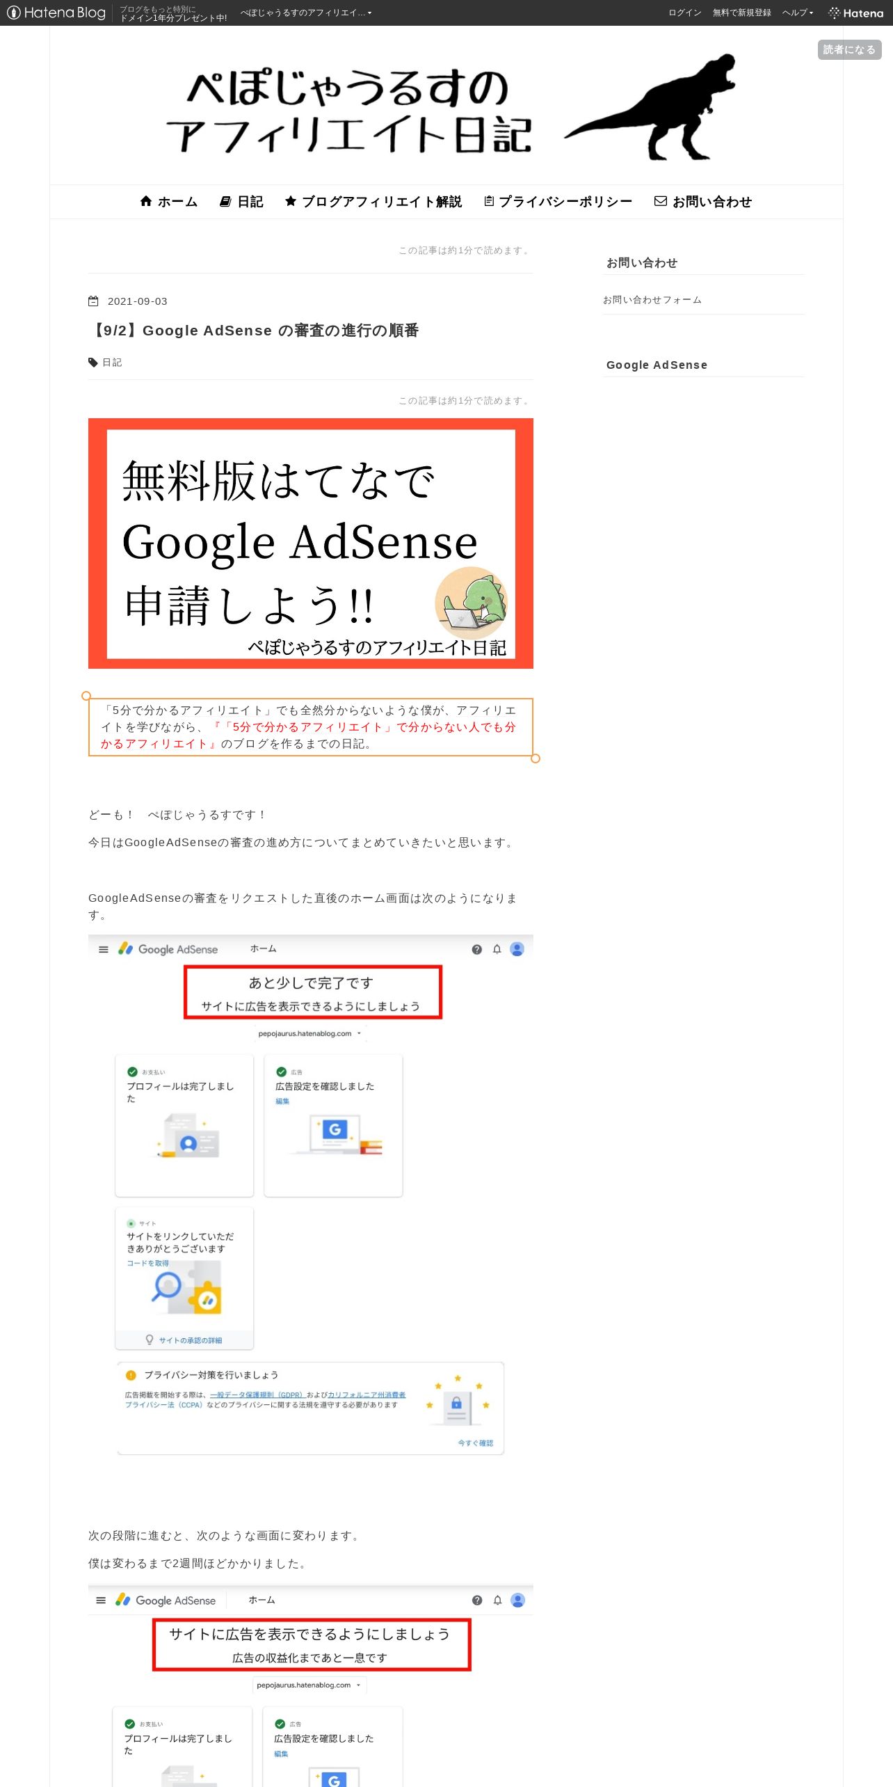Click the envelope icon beside お問い合わせ
Screen dimensions: 893x1787
click(x=660, y=201)
